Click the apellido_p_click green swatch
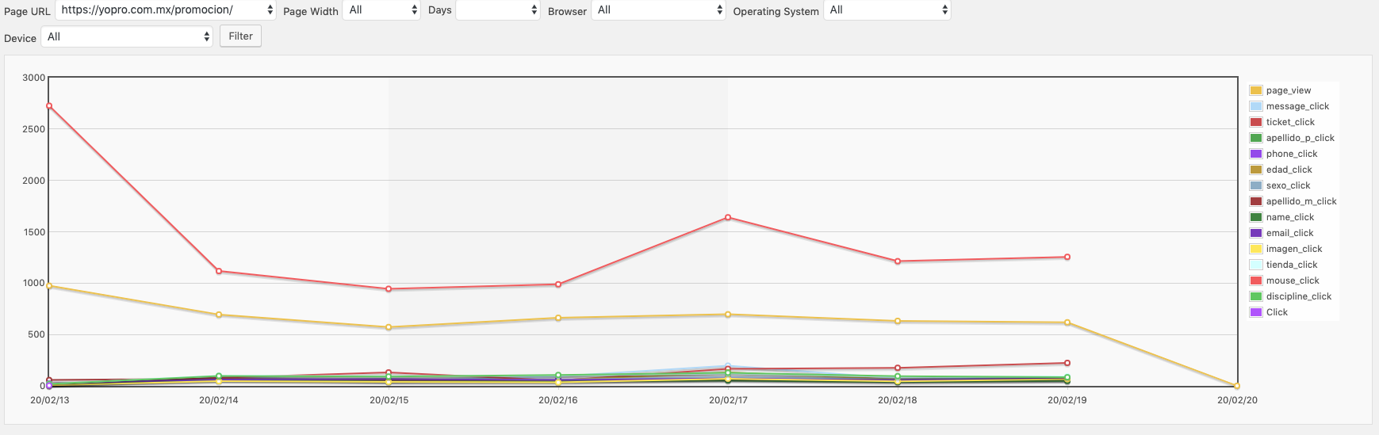This screenshot has height=435, width=1379. [x=1256, y=138]
